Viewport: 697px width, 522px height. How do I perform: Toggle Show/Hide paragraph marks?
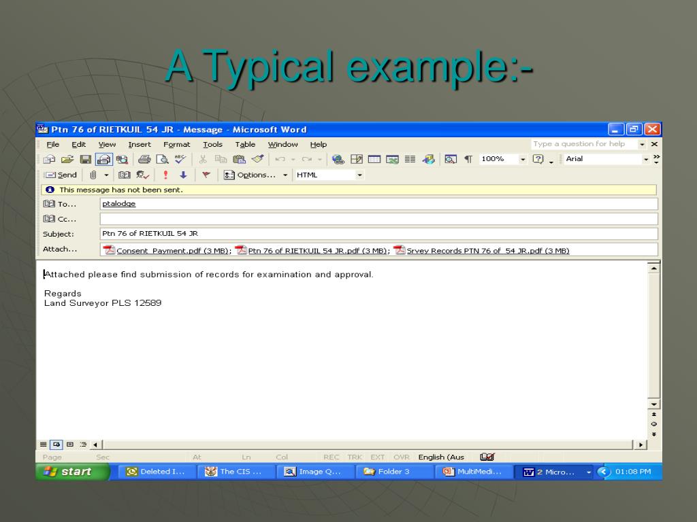tap(468, 159)
